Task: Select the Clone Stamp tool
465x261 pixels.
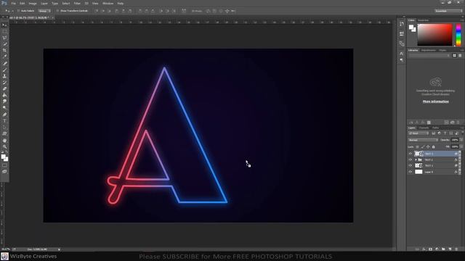Action: [x=4, y=76]
